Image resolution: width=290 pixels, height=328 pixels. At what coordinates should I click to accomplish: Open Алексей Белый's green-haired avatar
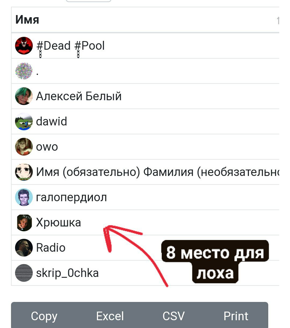(24, 96)
